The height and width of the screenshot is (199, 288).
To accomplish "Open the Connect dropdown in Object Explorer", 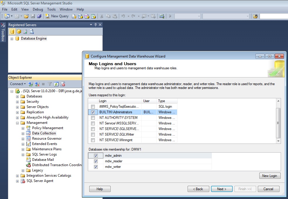I will tap(18, 84).
